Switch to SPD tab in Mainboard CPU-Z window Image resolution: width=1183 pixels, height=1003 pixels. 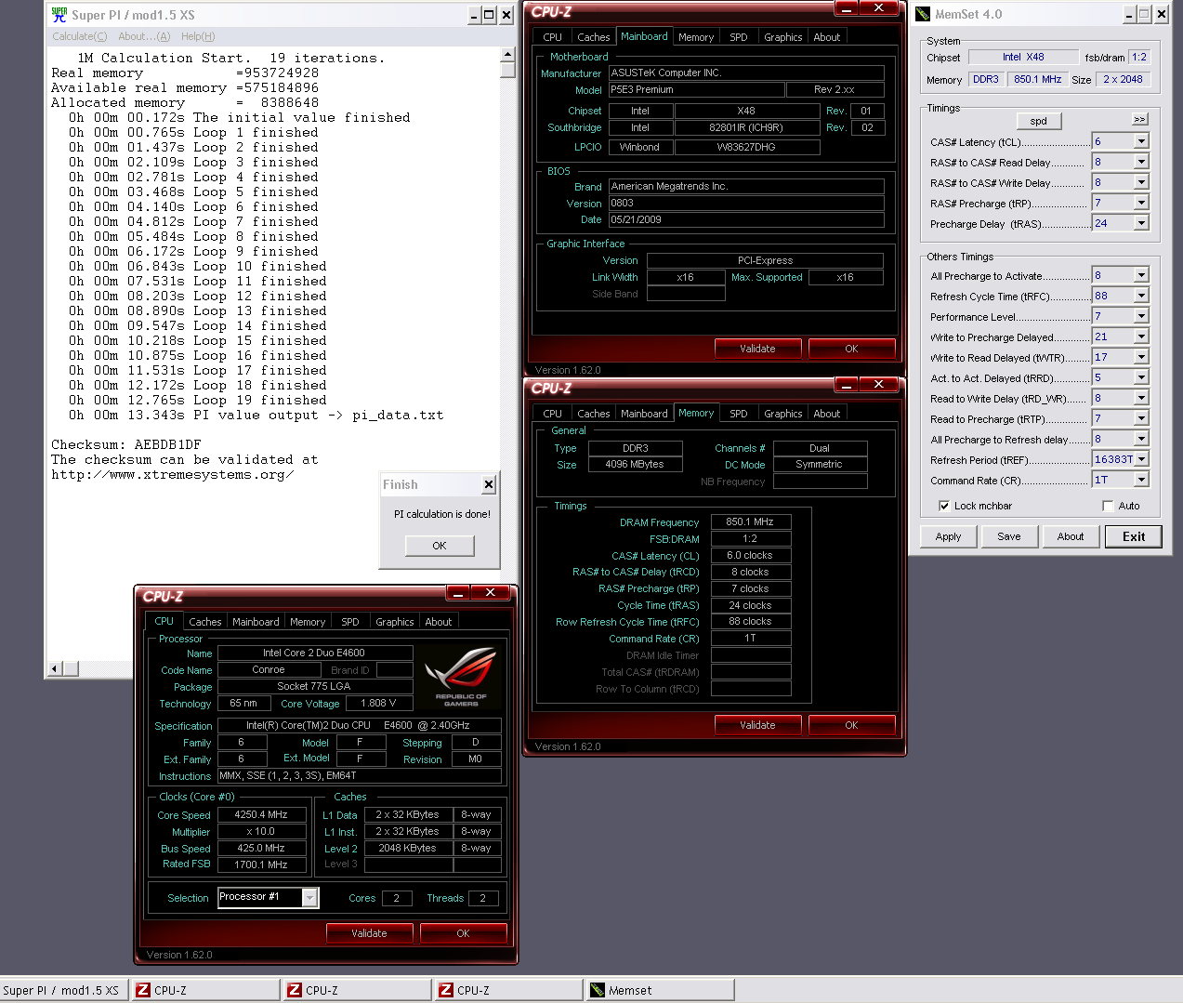pyautogui.click(x=738, y=37)
